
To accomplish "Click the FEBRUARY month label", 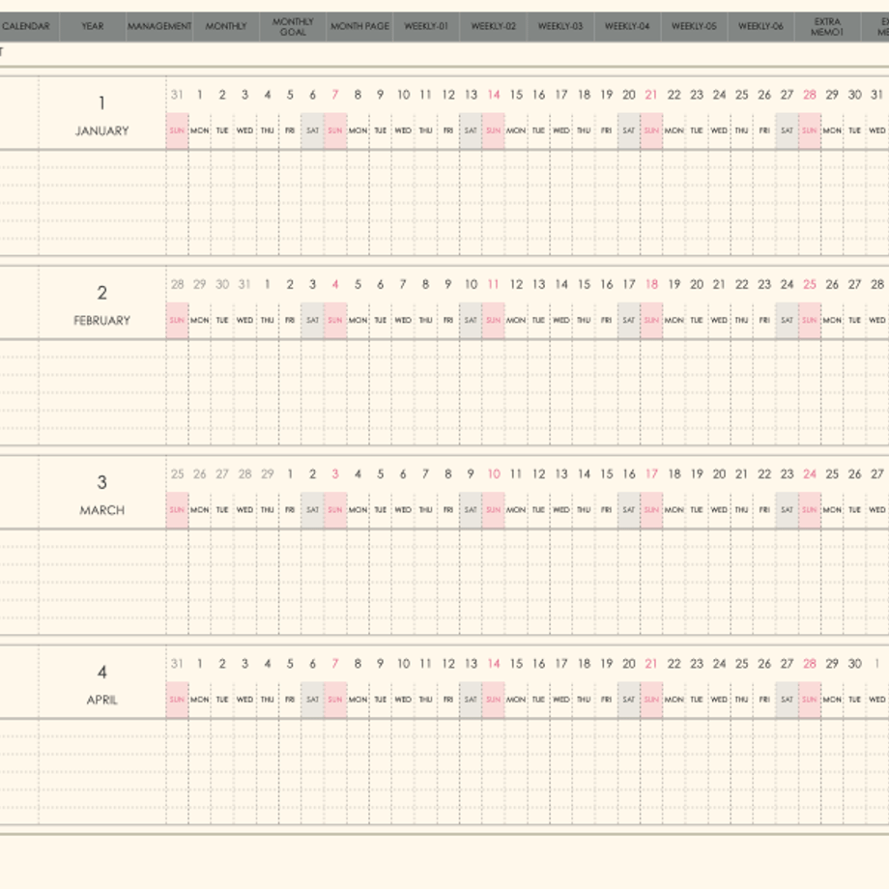I will coord(102,321).
